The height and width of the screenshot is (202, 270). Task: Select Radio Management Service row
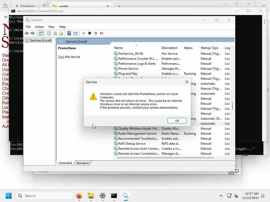172,133
